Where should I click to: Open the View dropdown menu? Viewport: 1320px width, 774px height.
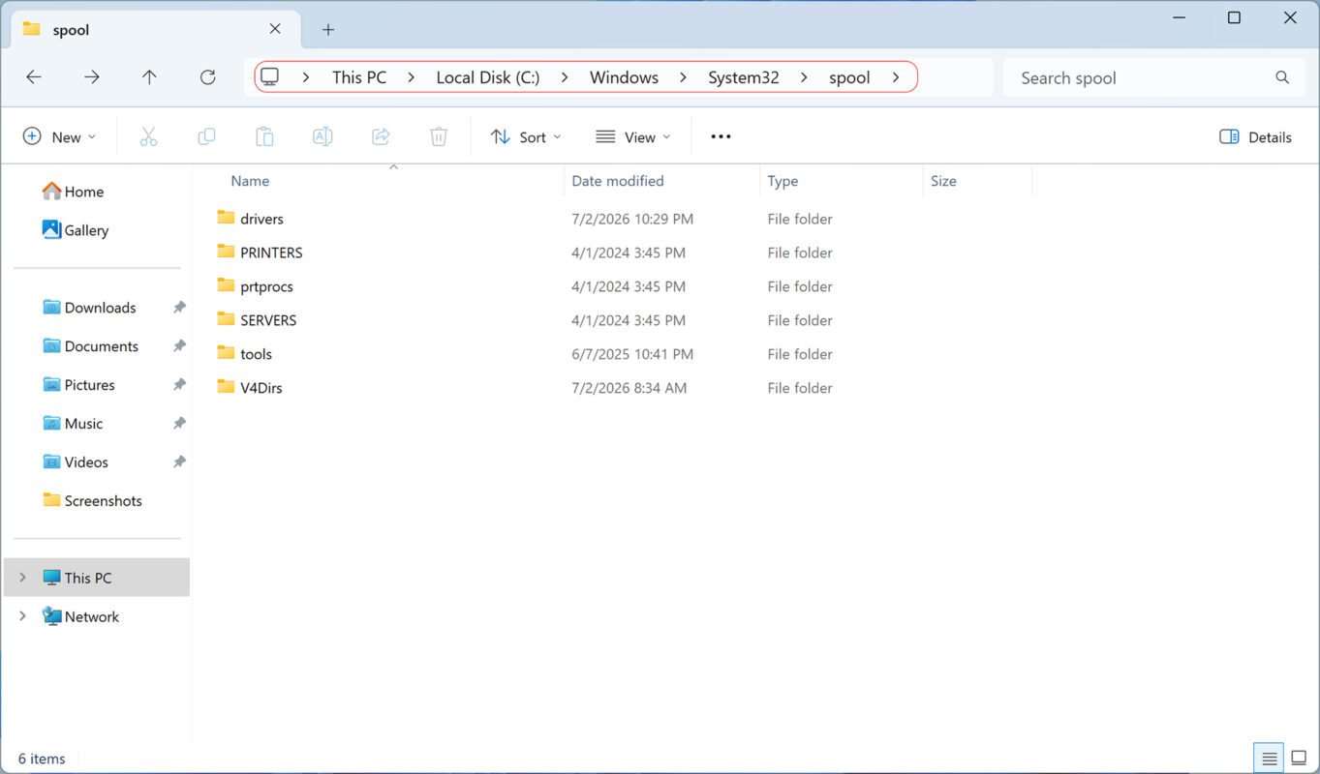[x=633, y=137]
